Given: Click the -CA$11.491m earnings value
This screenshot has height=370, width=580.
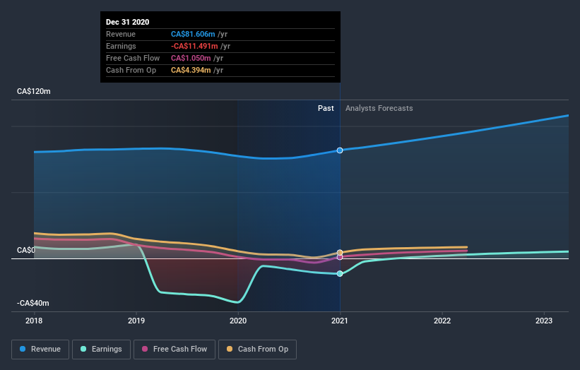Looking at the screenshot, I should pos(194,46).
